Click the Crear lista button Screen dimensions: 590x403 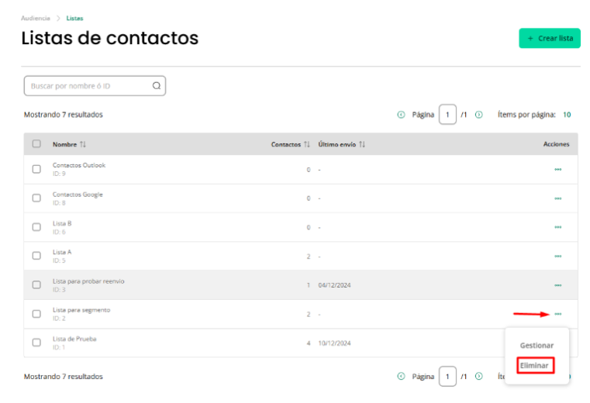click(550, 39)
